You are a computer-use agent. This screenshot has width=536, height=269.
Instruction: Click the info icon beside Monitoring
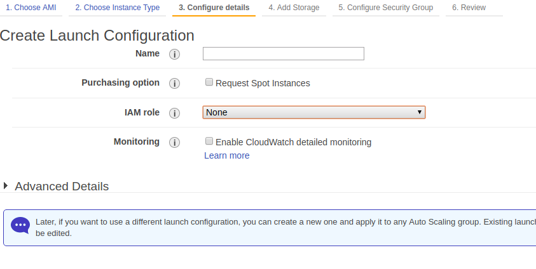174,142
